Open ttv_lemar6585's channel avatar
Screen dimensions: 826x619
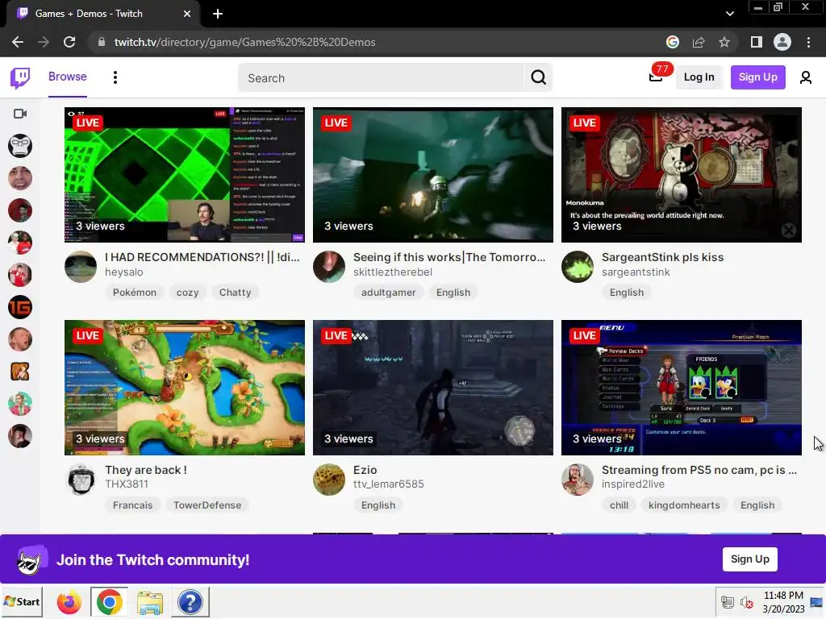329,479
